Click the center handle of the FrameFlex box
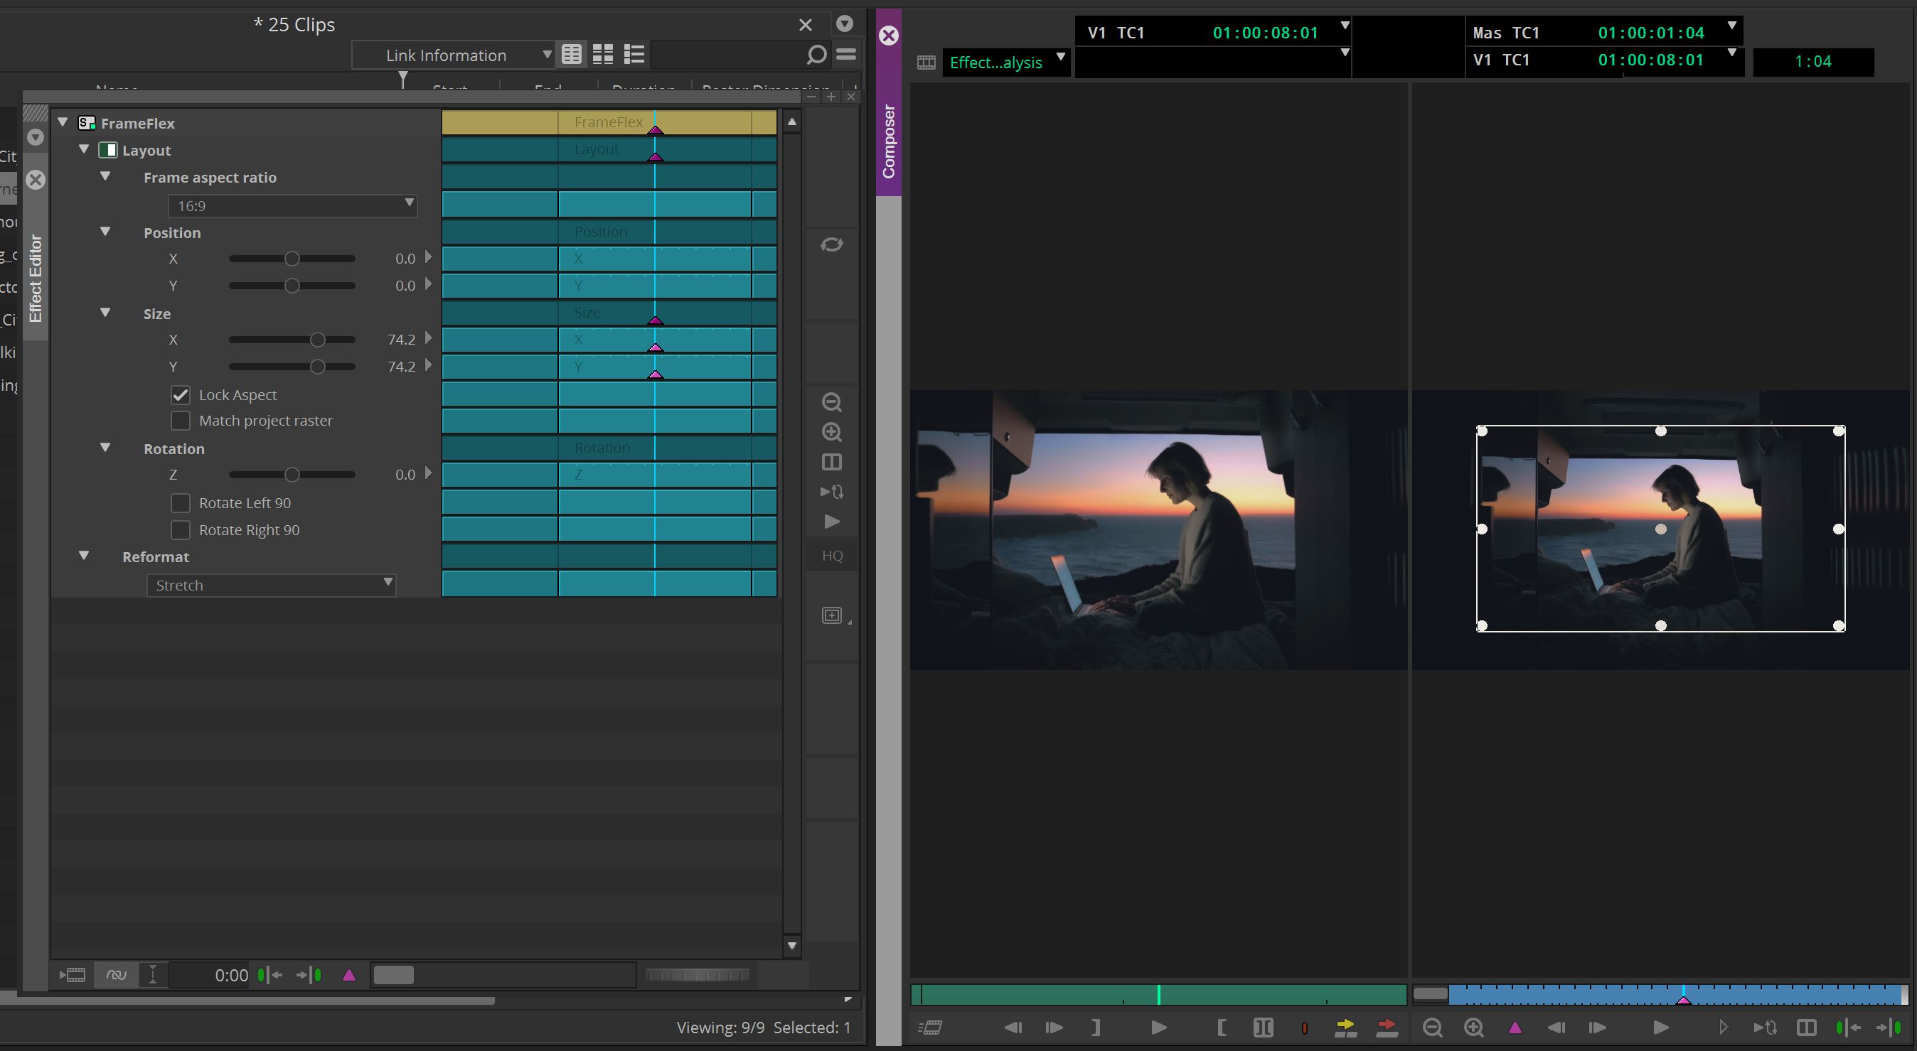Screen dimensions: 1917x1051 tap(1661, 529)
